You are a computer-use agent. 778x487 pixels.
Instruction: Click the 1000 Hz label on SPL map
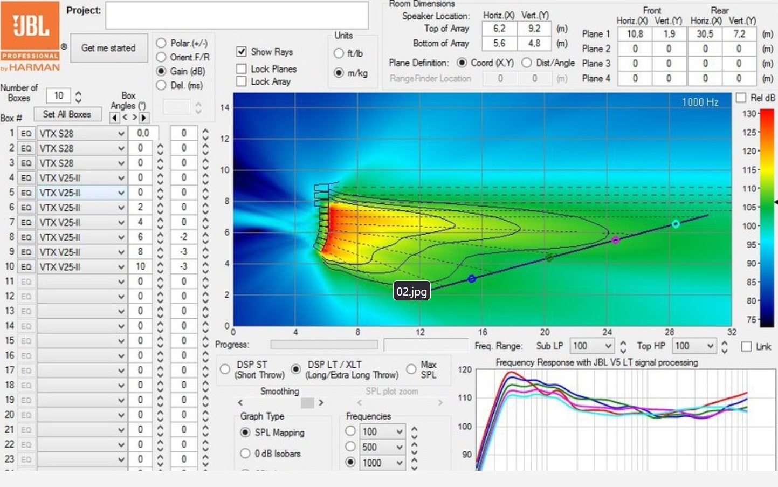coord(700,102)
